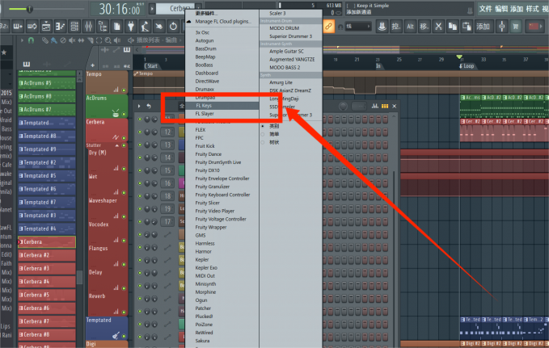Adjust the pan knob of channel 13

[147, 145]
